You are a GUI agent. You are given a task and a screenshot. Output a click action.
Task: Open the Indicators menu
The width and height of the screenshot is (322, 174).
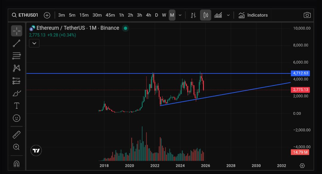253,15
